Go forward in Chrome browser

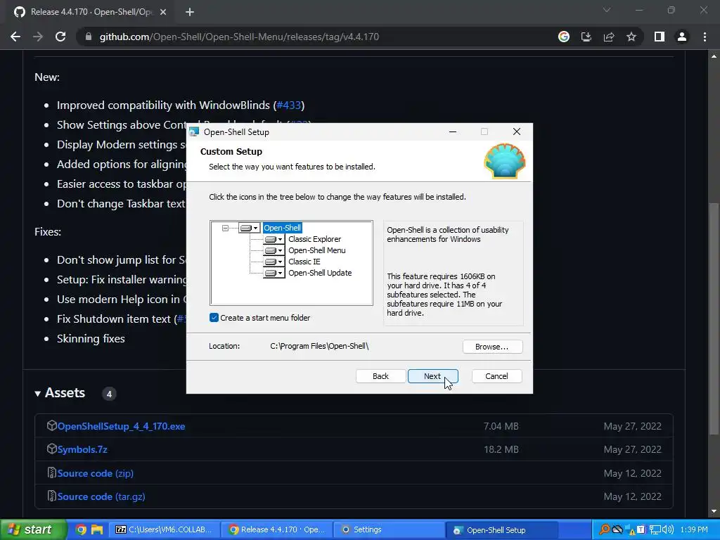pyautogui.click(x=38, y=37)
